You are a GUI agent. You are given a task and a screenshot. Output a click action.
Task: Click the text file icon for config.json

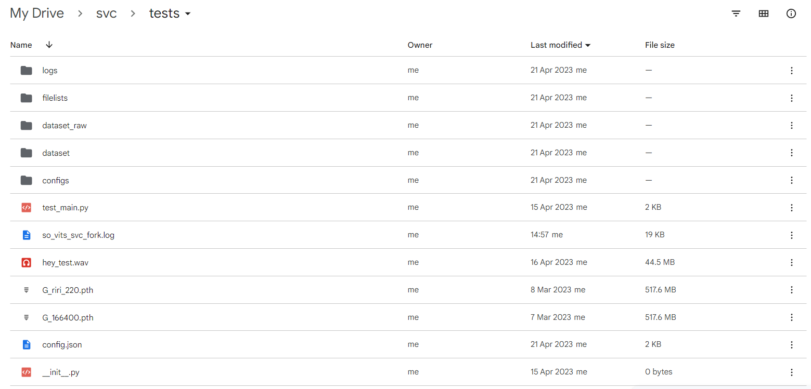pyautogui.click(x=26, y=344)
